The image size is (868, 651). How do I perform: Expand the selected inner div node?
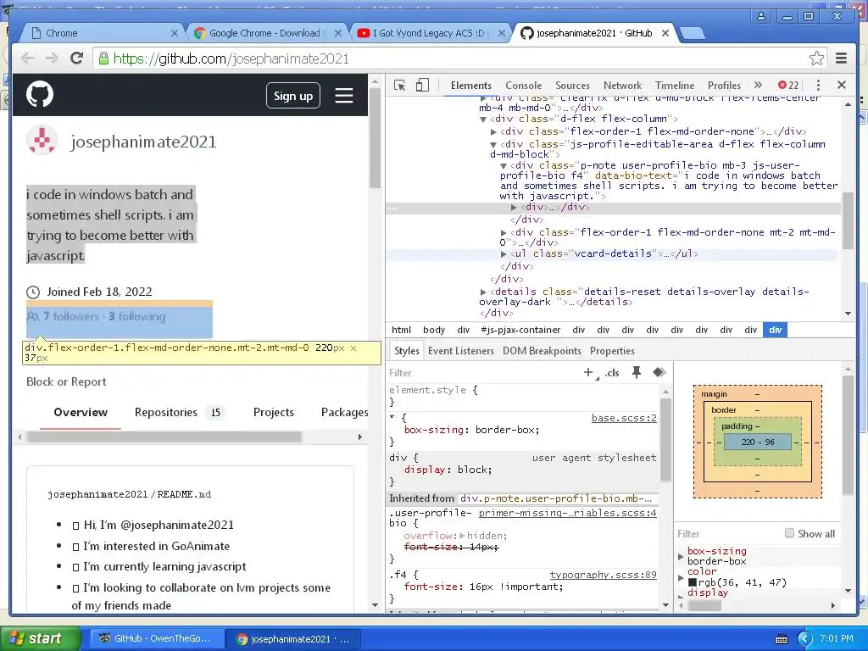pos(515,207)
